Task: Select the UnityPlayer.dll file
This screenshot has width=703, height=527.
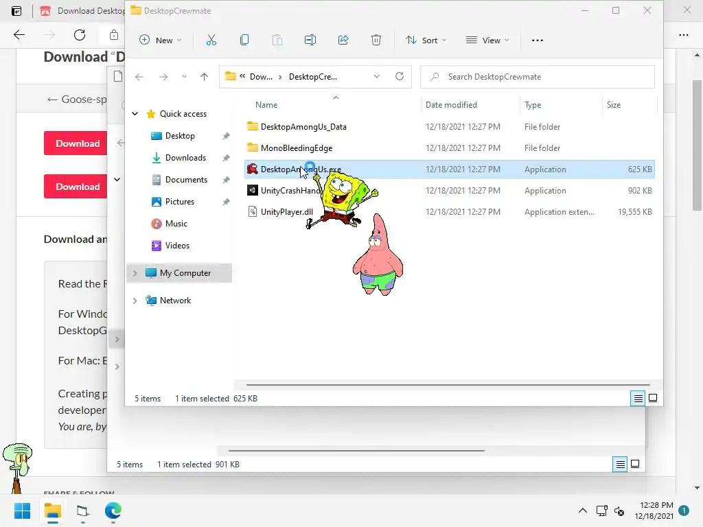Action: (x=287, y=212)
